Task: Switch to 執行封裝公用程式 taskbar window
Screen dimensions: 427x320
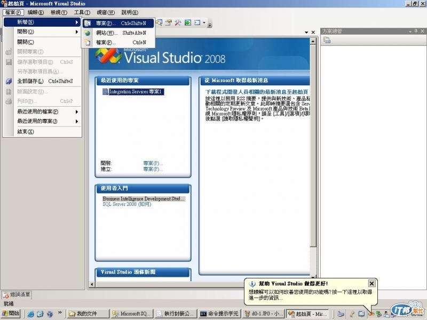Action: pyautogui.click(x=176, y=314)
